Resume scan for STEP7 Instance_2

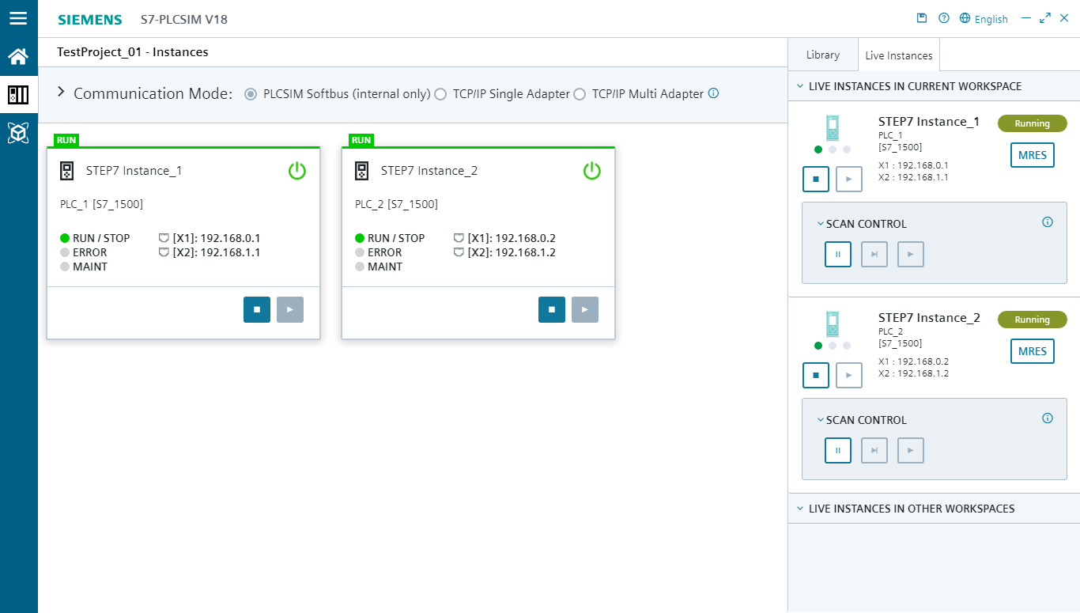pos(911,450)
